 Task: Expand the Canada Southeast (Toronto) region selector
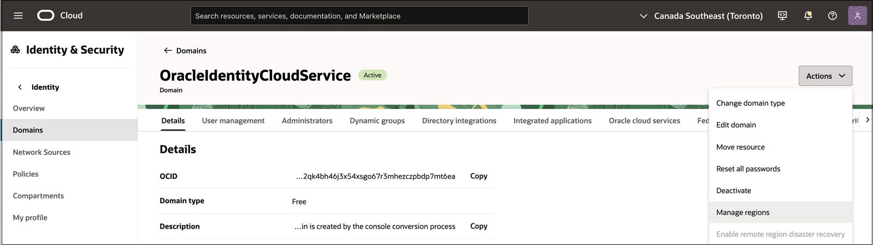pos(701,16)
